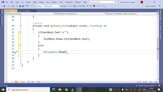Undo the last edit
Viewport: 163px width, 92px height.
pos(27,6)
